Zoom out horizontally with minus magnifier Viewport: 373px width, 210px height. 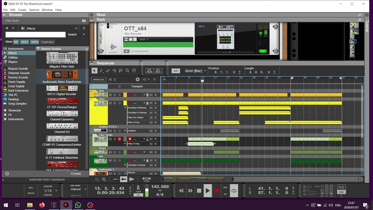point(97,179)
